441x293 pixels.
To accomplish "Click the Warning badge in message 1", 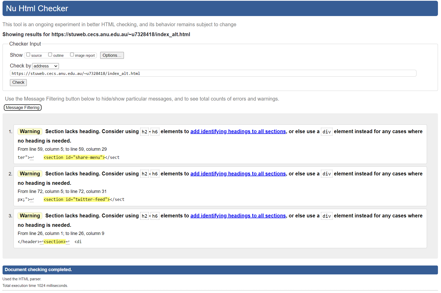I will click(30, 131).
